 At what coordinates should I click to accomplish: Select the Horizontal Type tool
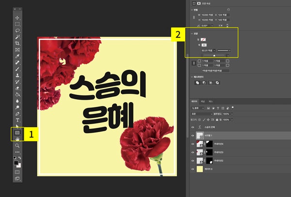coord(17,120)
